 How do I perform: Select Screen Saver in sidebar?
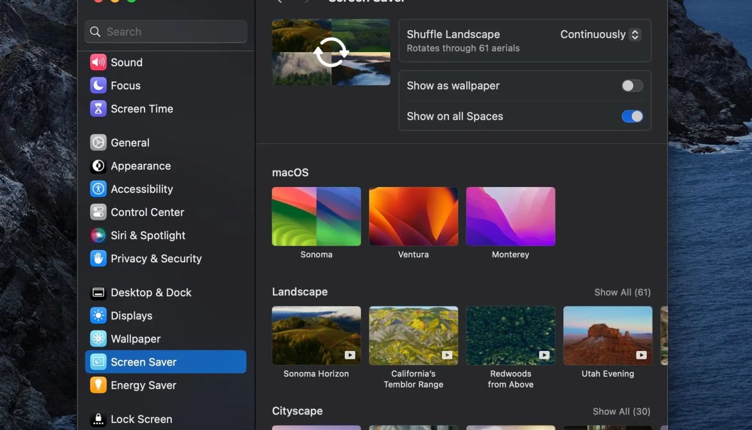pos(165,362)
